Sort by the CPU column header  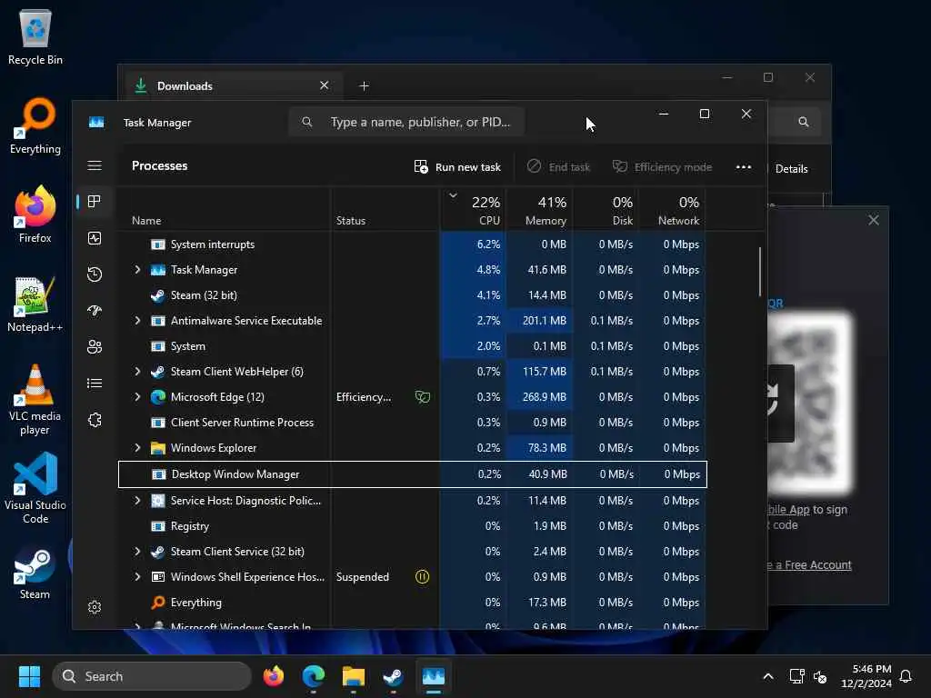pyautogui.click(x=473, y=210)
